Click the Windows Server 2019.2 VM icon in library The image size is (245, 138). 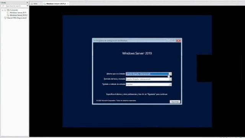coord(8,15)
